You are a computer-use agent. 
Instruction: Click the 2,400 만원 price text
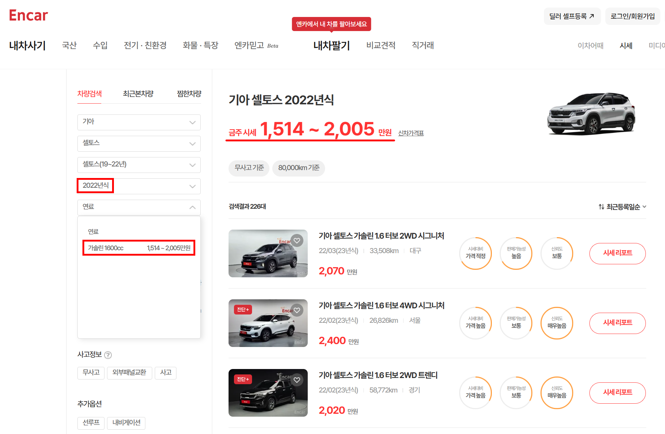coord(338,341)
